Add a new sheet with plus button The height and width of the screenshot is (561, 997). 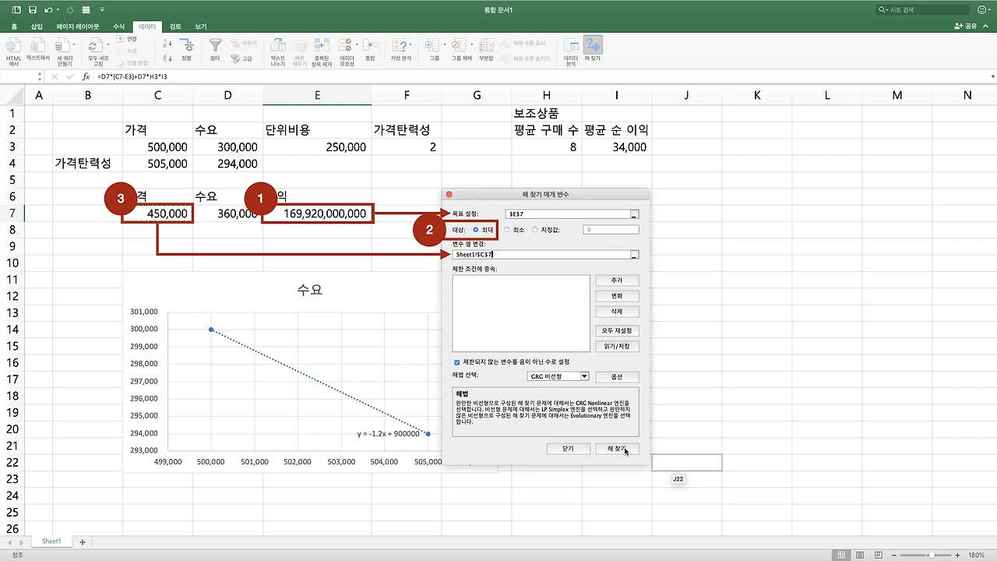click(82, 542)
